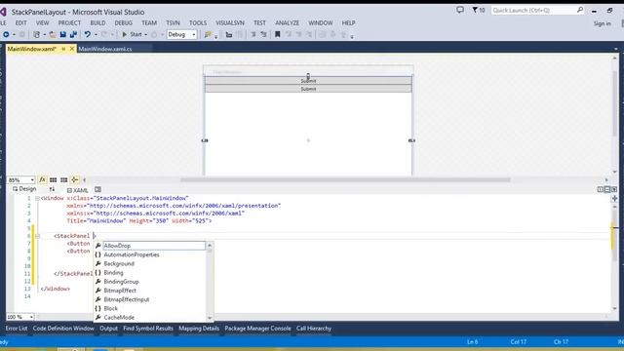Click the Sign in link
Image resolution: width=624 pixels, height=351 pixels.
603,23
